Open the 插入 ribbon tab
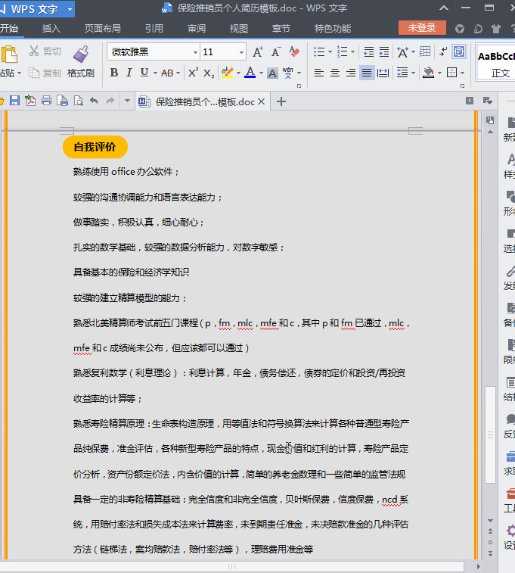Viewport: 515px width, 573px height. [x=51, y=29]
